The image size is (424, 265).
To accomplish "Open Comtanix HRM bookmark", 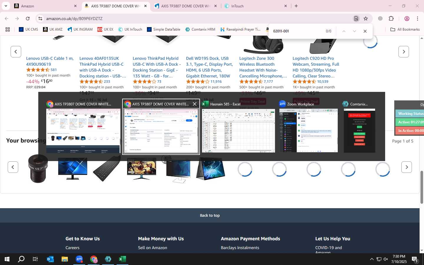I will point(200,29).
